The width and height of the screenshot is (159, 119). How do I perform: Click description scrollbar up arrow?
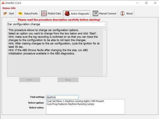(105, 30)
